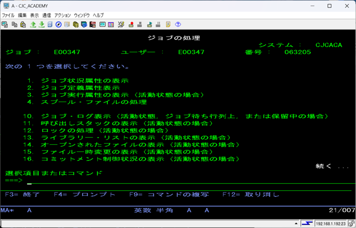Maximize the CJC_ACADEMY window
Image resolution: width=356 pixels, height=228 pixels.
click(329, 6)
